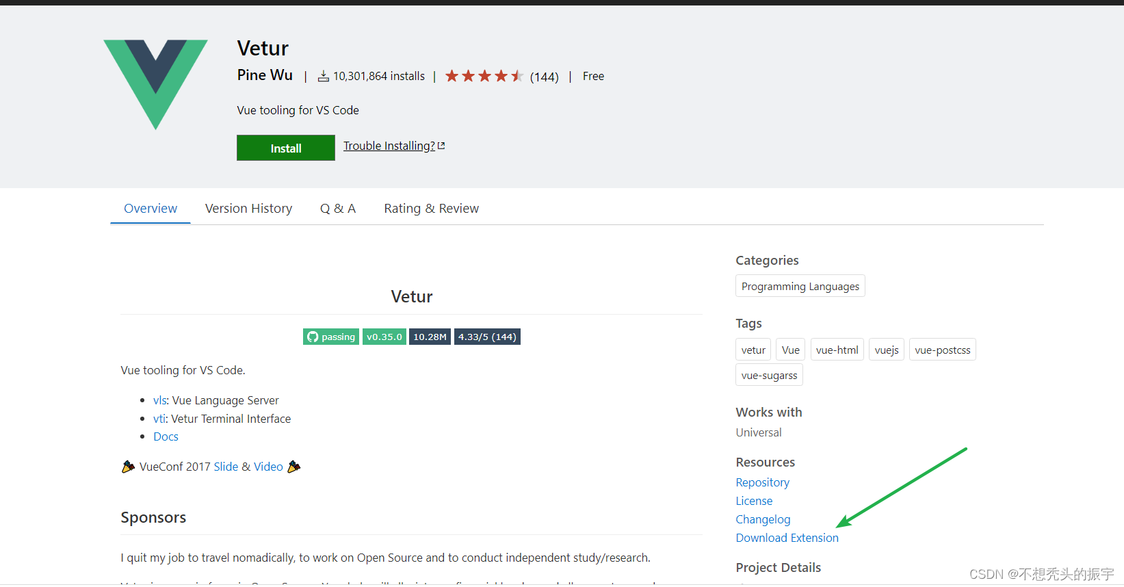The width and height of the screenshot is (1124, 587).
Task: Click the Universal works-with text
Action: 758,432
